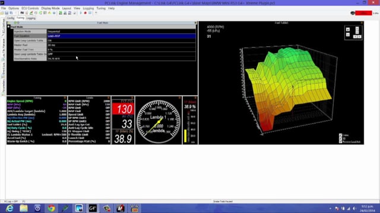380x213 pixels.
Task: Click the Open file toolbar icon
Action: (x=2, y=13)
